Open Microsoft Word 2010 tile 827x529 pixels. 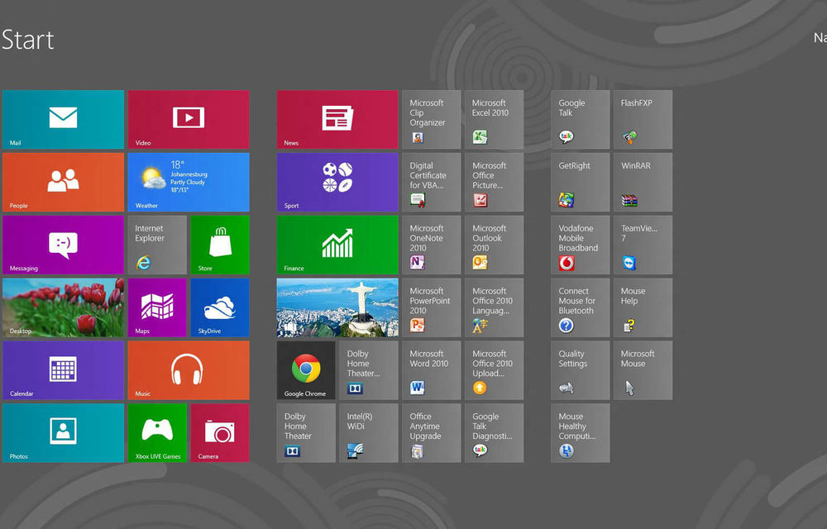431,370
